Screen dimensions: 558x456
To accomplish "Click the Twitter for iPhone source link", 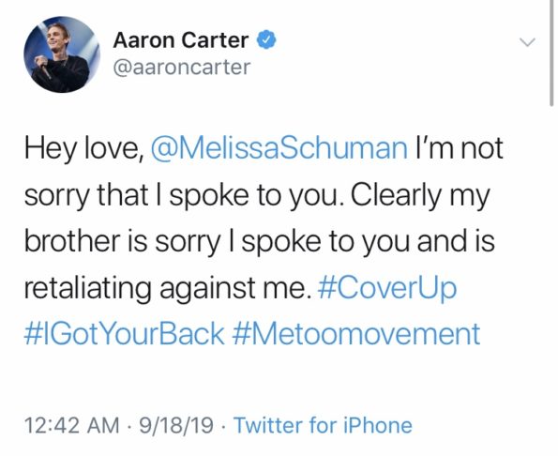I will (323, 425).
